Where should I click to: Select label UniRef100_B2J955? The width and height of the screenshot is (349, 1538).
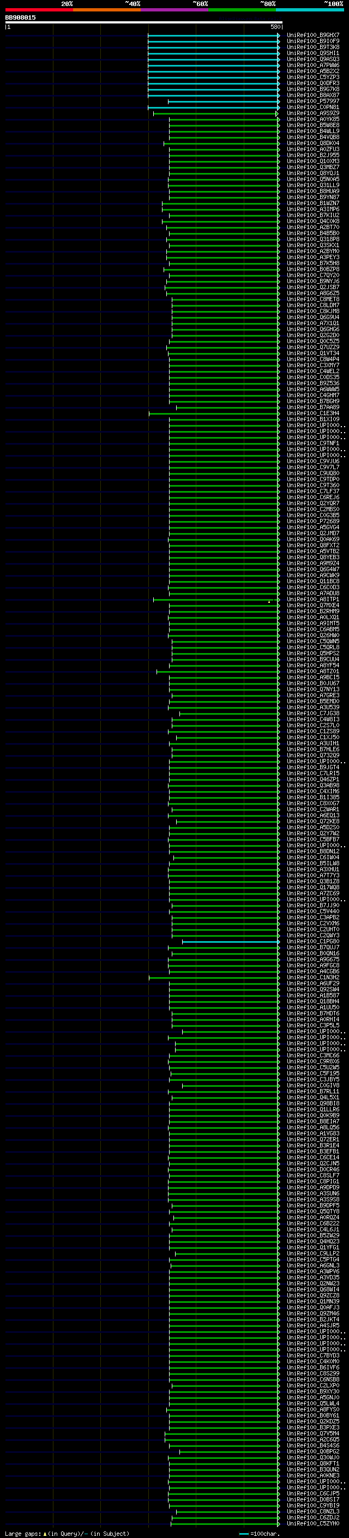tap(313, 155)
